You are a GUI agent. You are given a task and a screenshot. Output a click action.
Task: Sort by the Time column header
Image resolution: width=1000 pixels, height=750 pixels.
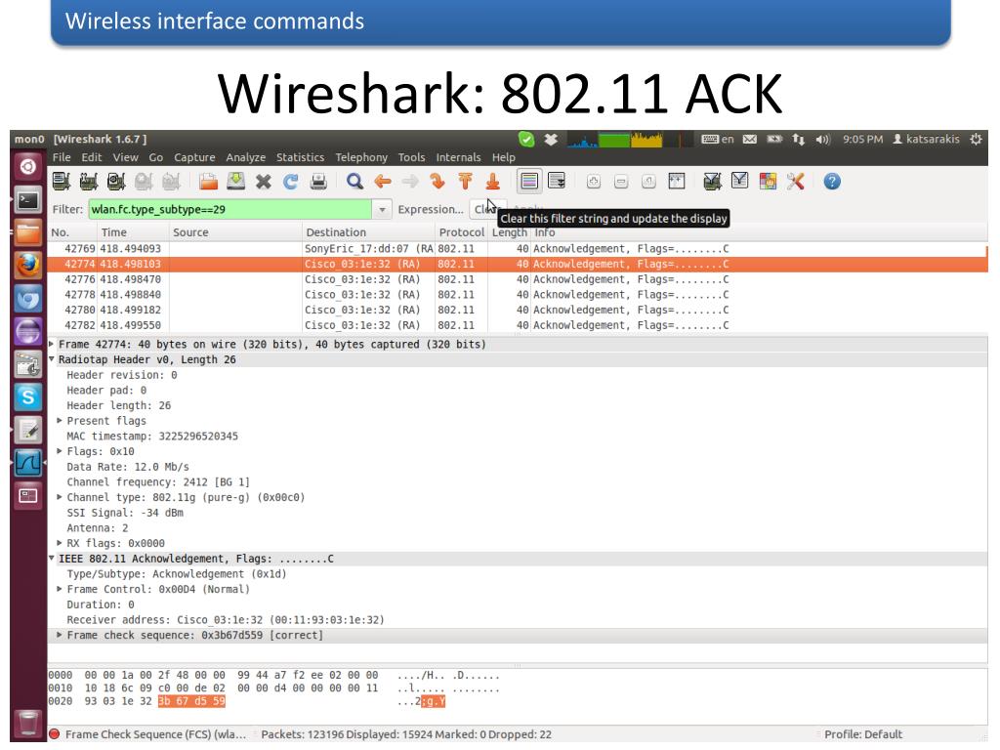tap(134, 232)
